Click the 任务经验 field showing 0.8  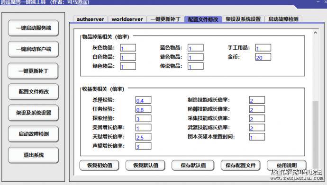(x=144, y=109)
